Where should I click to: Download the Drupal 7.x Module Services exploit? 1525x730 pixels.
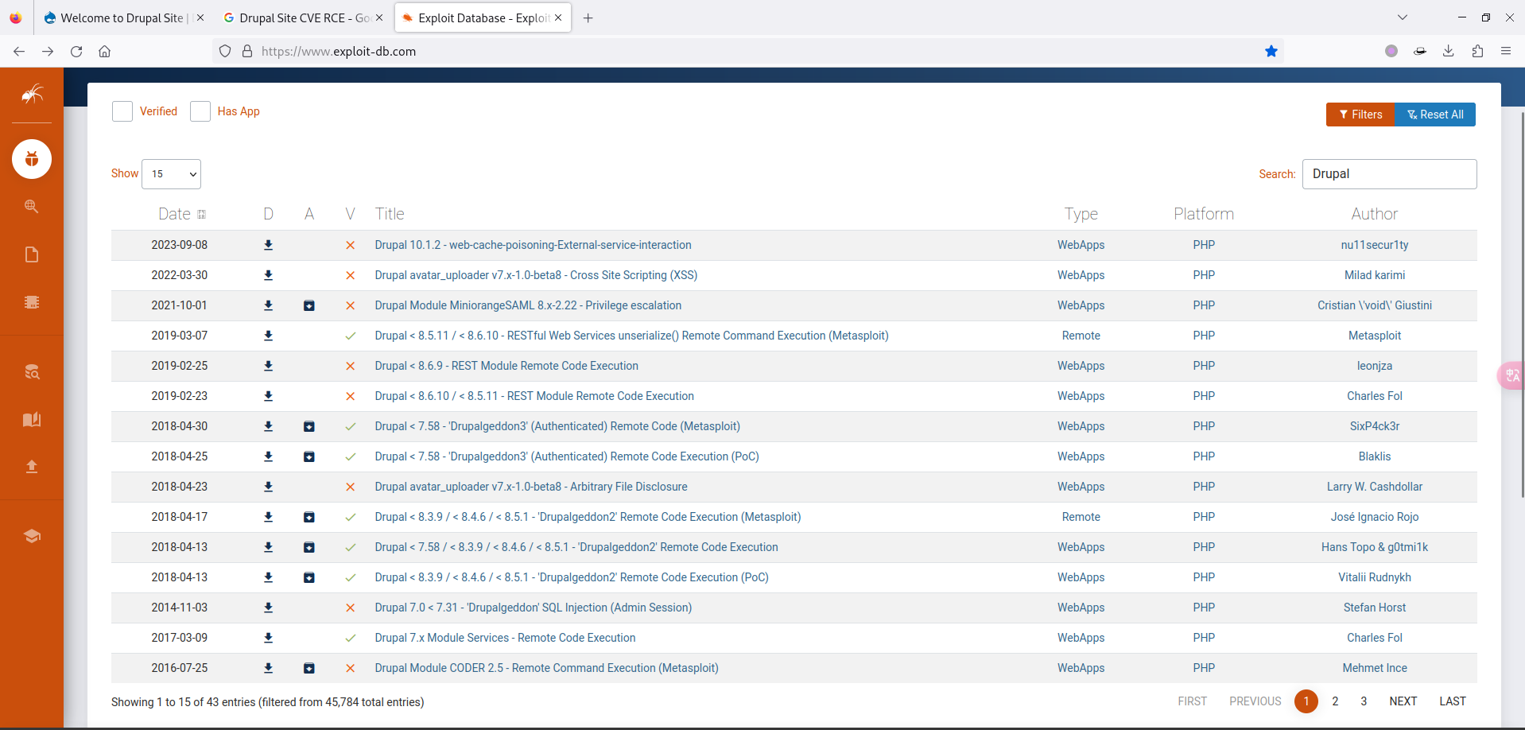(x=269, y=638)
